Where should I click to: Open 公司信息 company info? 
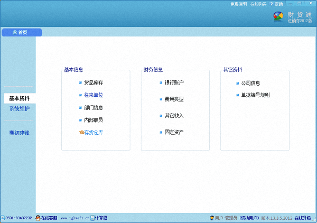(x=250, y=83)
